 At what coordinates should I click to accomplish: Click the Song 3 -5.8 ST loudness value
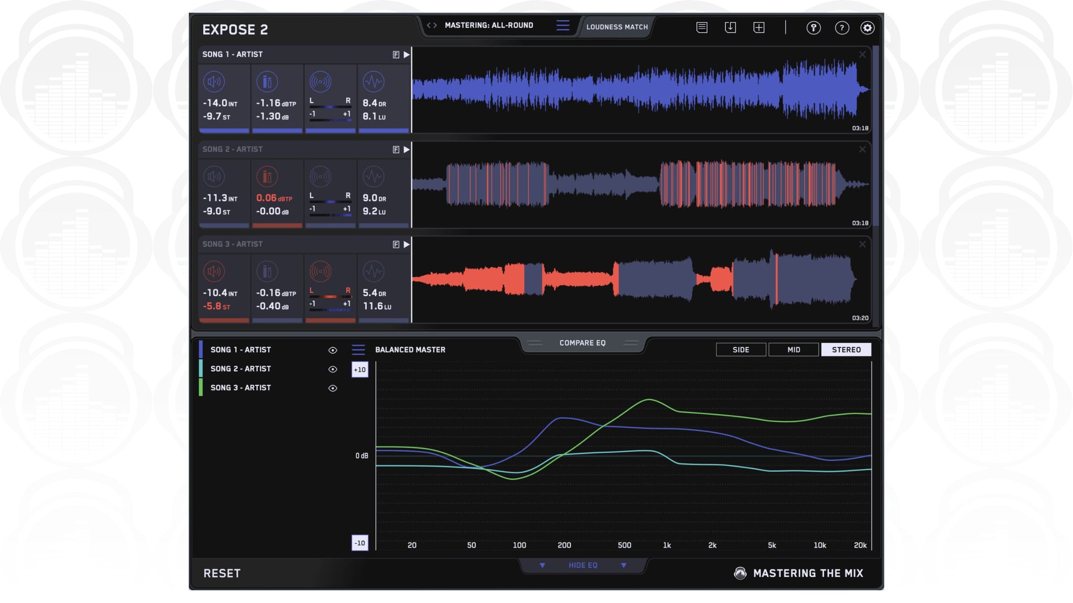click(x=216, y=306)
